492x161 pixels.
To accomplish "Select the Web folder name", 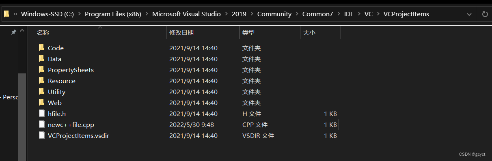I will click(55, 103).
